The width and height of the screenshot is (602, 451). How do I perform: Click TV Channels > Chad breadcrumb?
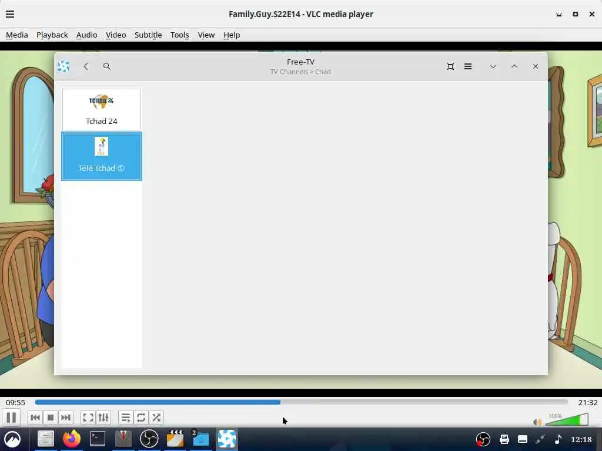pyautogui.click(x=300, y=72)
